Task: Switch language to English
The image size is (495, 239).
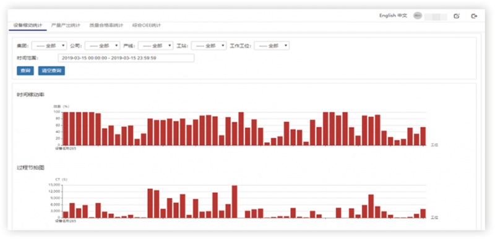Action: coord(387,15)
